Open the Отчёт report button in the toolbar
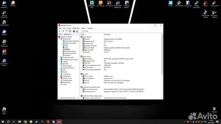 click(85, 31)
